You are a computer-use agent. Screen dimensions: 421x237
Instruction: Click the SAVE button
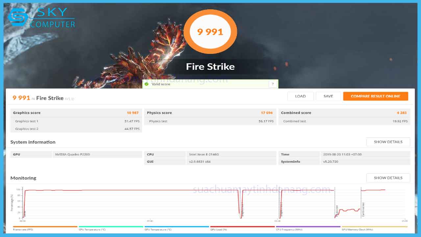point(328,96)
